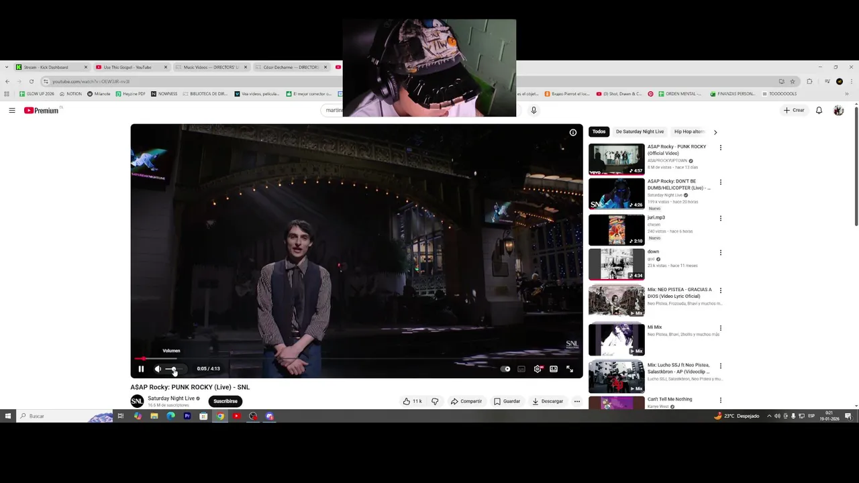Open the GLOW UP 2026 bookmark

point(37,94)
